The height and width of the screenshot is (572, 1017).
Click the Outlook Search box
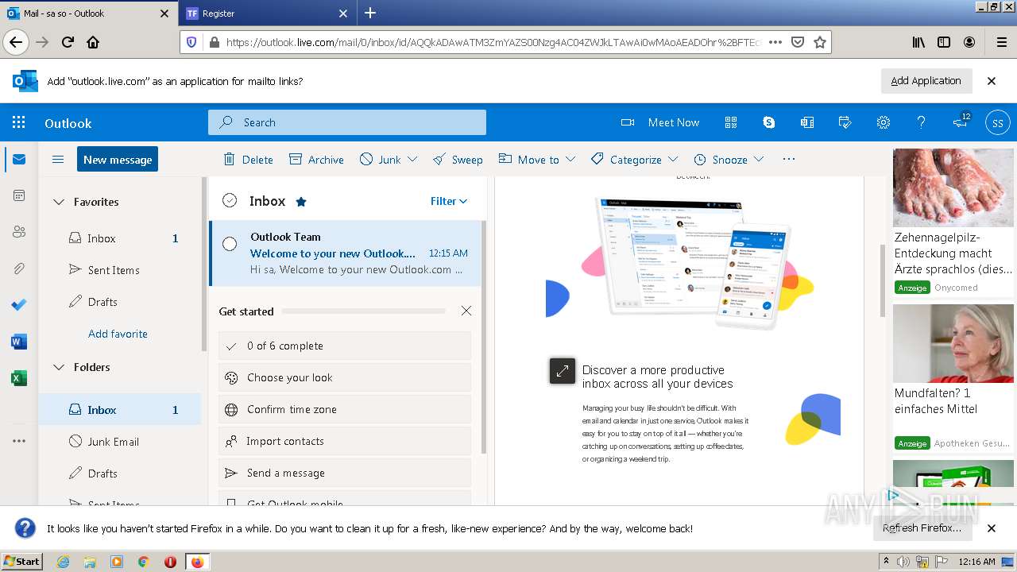(x=347, y=122)
